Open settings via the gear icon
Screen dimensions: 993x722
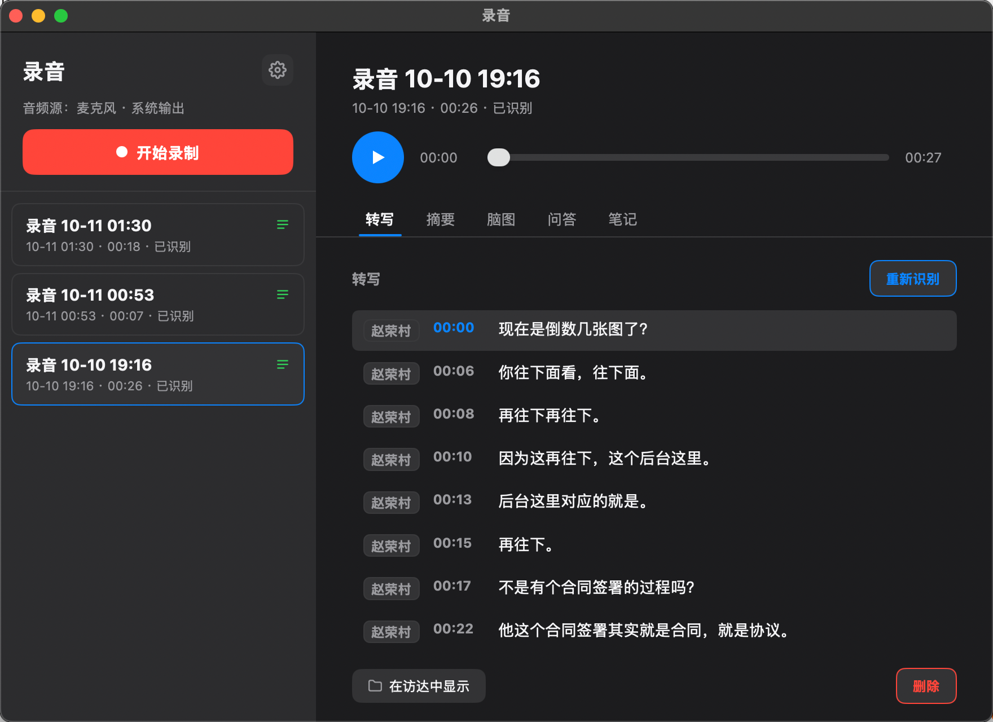pos(277,70)
